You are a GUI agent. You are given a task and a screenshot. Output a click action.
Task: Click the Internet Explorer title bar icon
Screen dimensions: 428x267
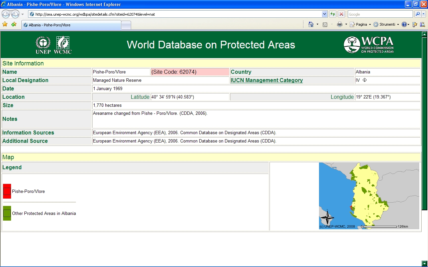4,4
